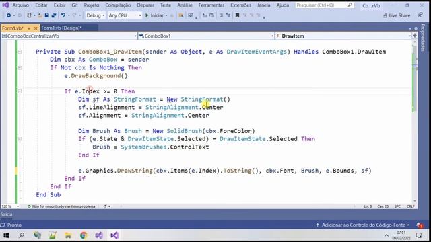Screen dimensions: 431x242
Task: Click the Save All icon
Action: [54, 15]
